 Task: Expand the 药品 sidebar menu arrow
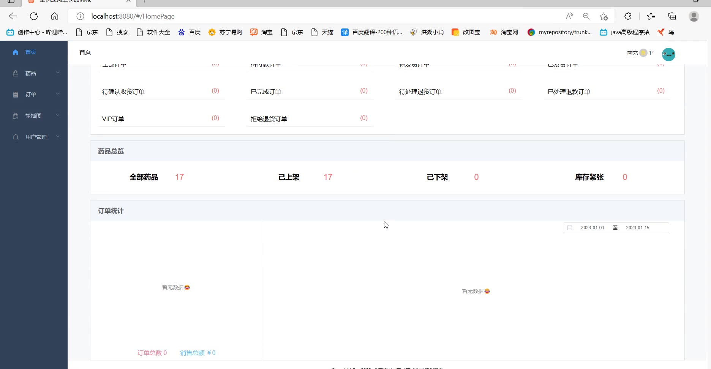coord(58,73)
